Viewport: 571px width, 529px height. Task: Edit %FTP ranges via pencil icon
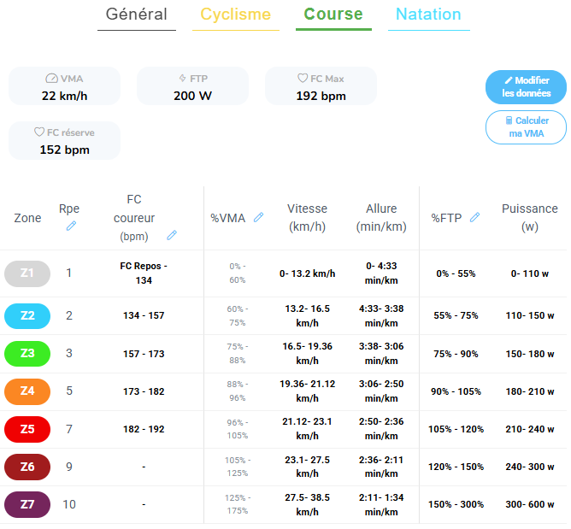(475, 217)
